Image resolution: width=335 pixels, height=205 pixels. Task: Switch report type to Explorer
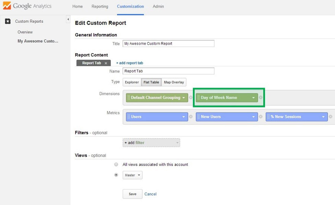click(x=132, y=82)
